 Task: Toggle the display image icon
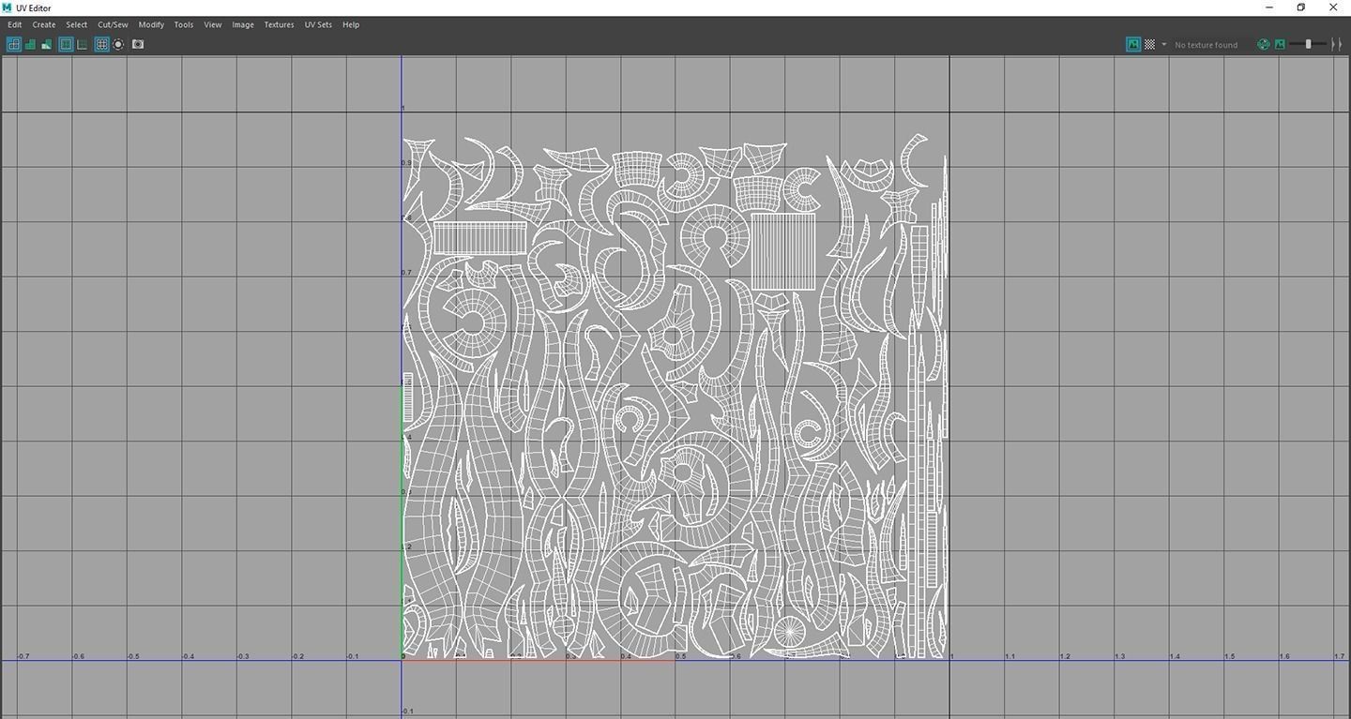1133,44
